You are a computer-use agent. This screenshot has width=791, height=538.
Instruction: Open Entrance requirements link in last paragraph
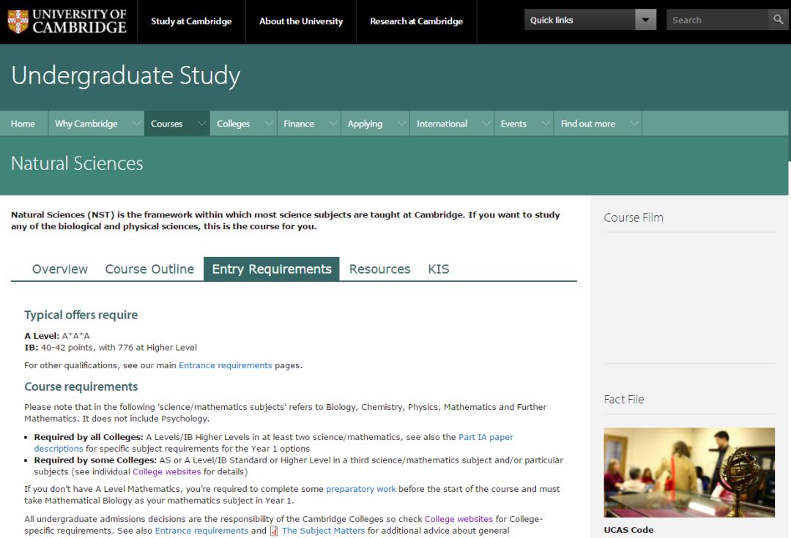click(201, 531)
